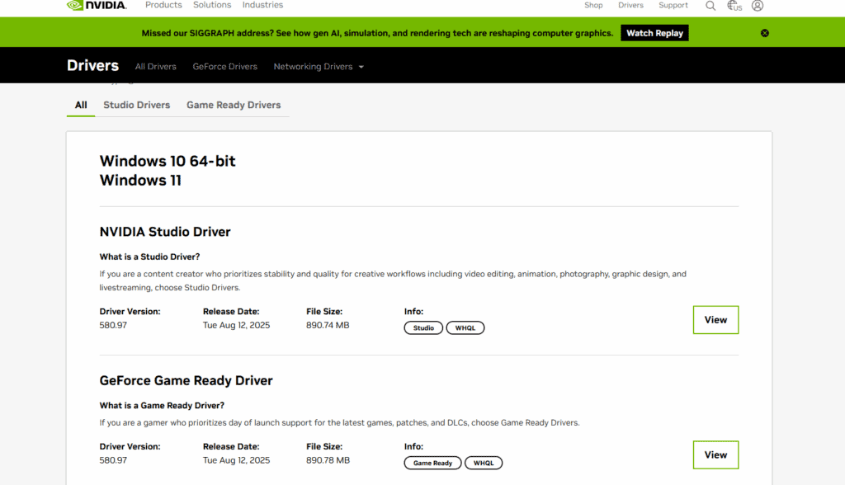Switch to the Studio Drivers tab
Viewport: 845px width, 485px height.
pos(136,105)
